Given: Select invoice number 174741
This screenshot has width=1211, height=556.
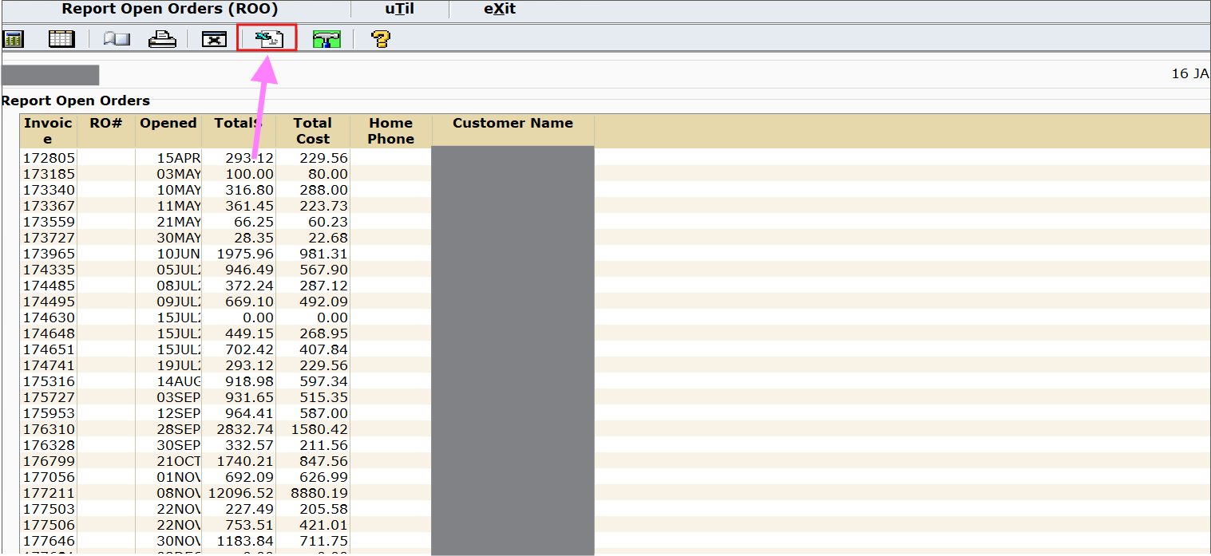Looking at the screenshot, I should (x=49, y=365).
